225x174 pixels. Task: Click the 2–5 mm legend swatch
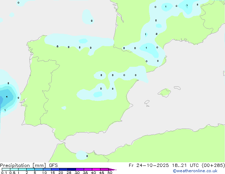(x=31, y=169)
